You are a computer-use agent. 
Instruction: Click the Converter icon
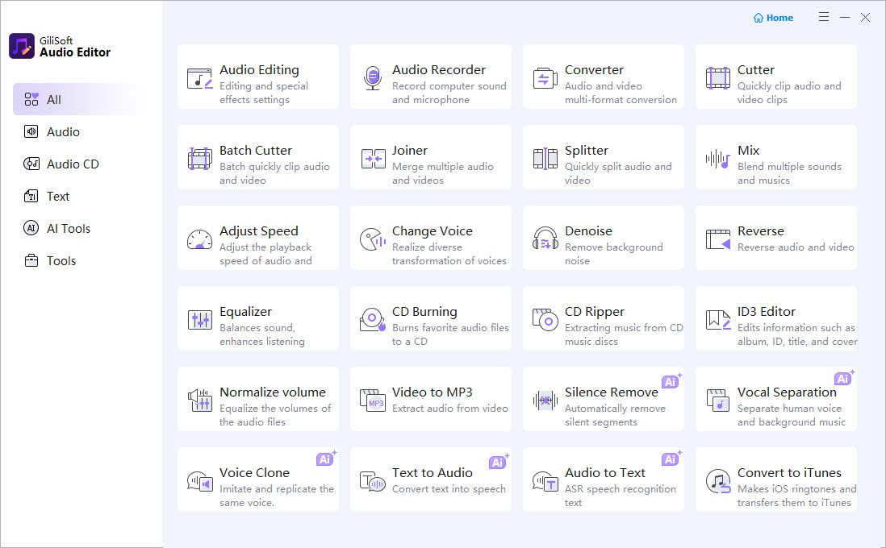pos(545,78)
